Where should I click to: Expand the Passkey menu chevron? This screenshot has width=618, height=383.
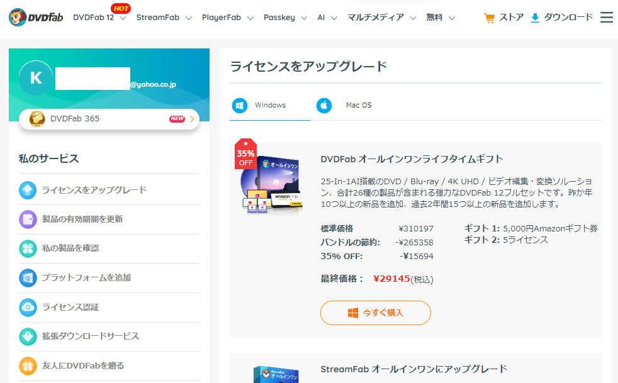pos(304,18)
